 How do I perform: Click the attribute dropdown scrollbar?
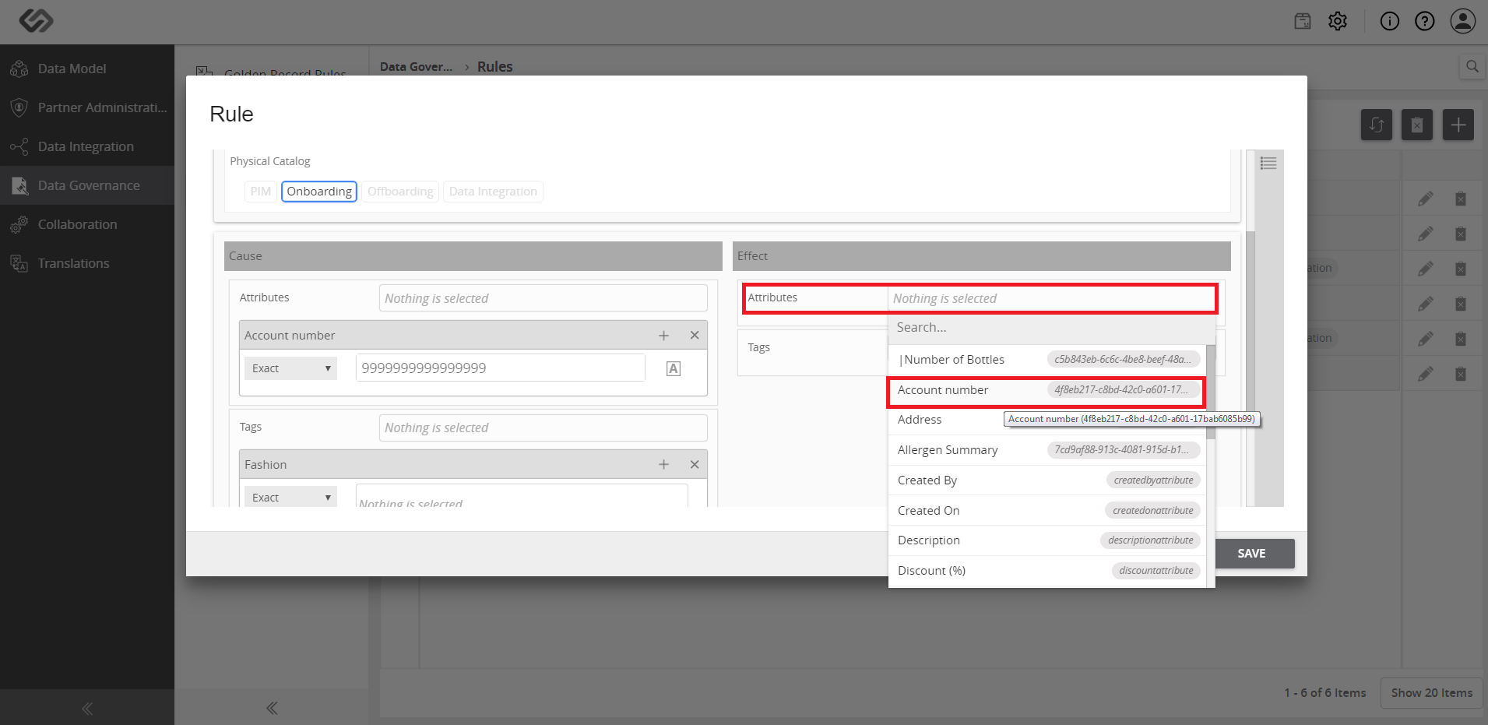click(1211, 392)
